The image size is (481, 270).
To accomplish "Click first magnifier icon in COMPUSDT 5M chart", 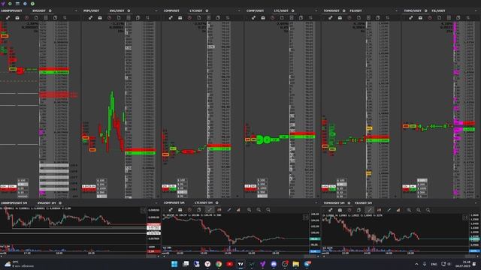I will (x=249, y=210).
